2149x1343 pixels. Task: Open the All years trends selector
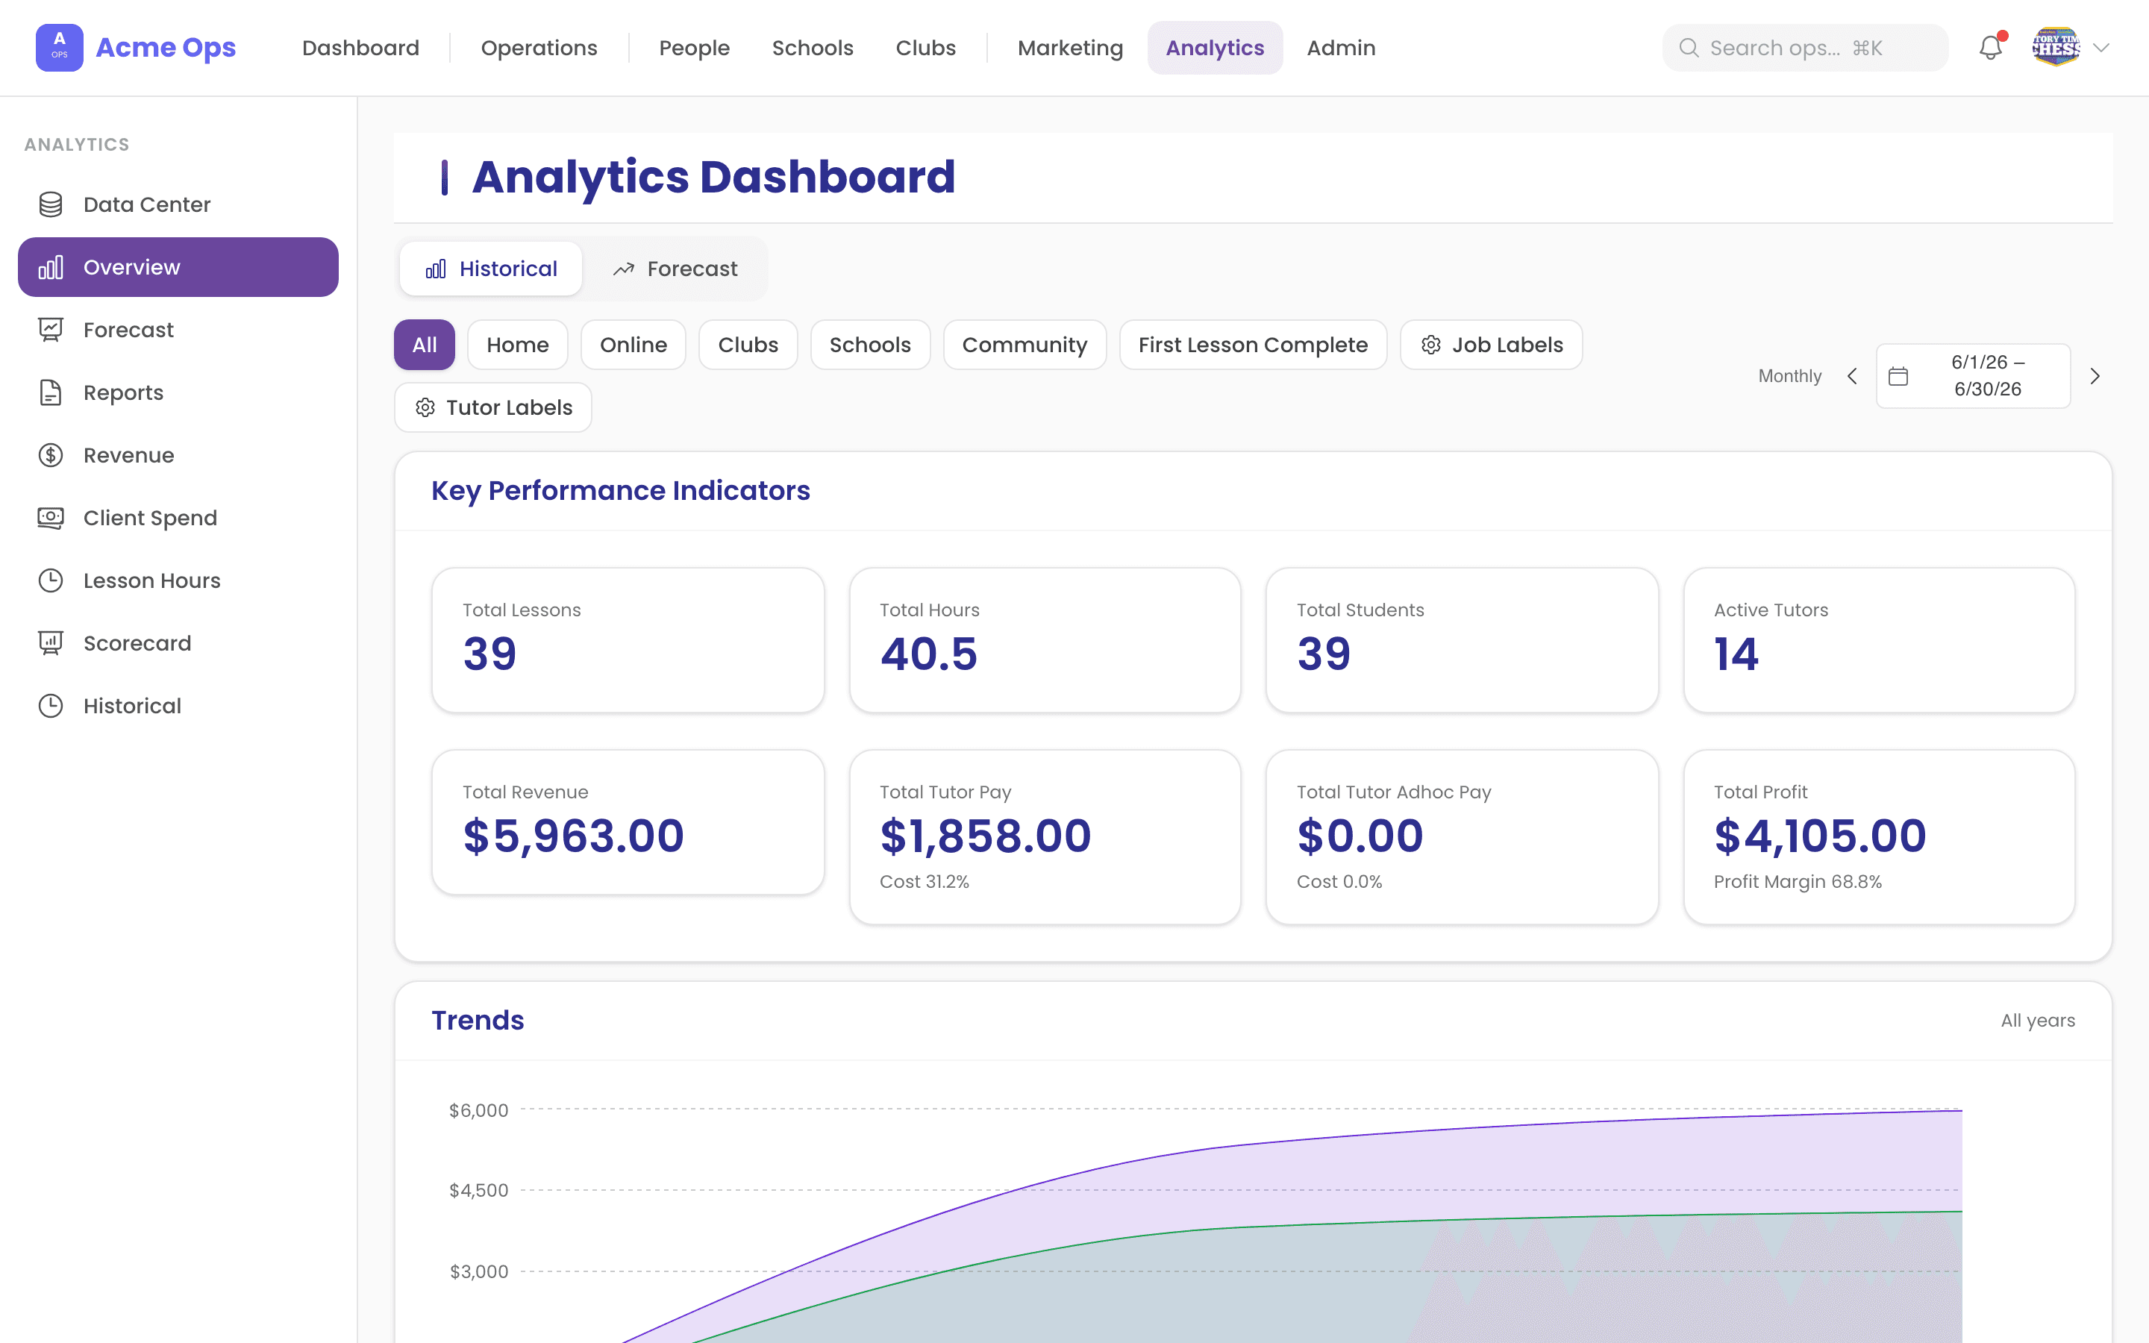coord(2037,1021)
